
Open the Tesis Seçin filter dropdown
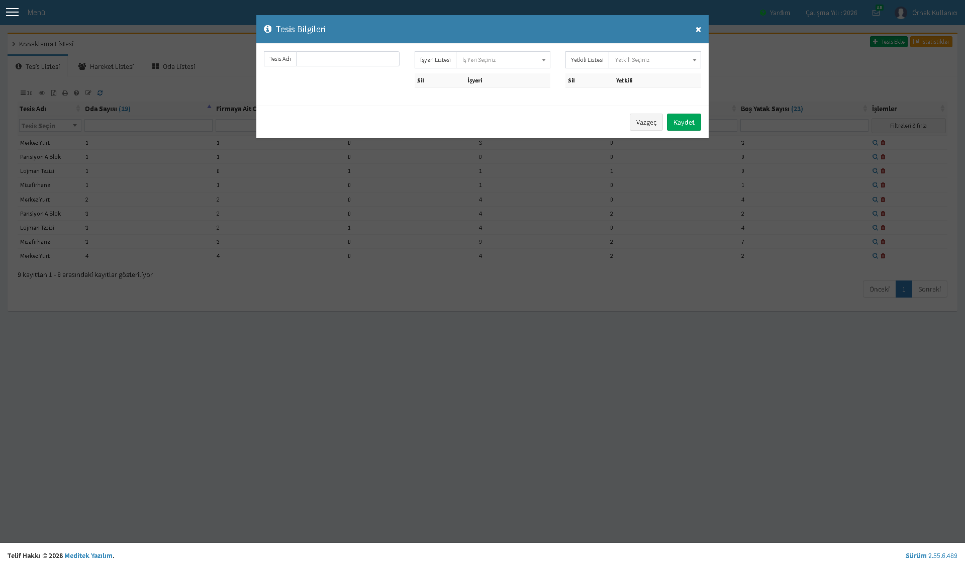point(50,126)
